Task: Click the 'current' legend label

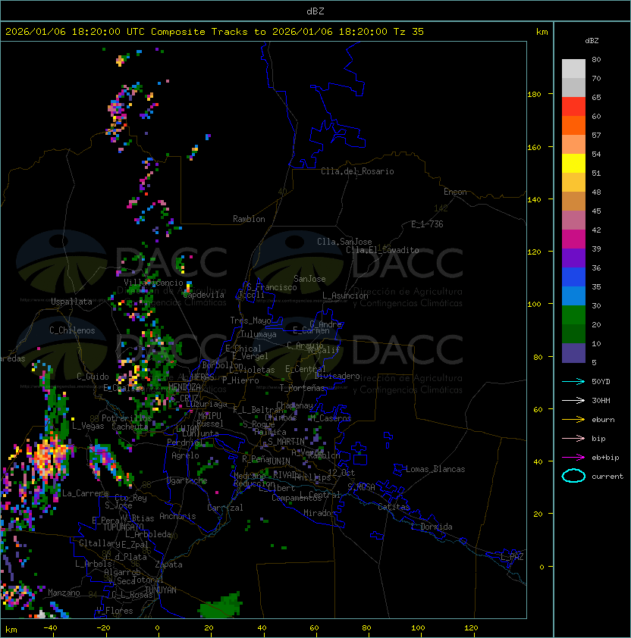Action: [x=607, y=476]
